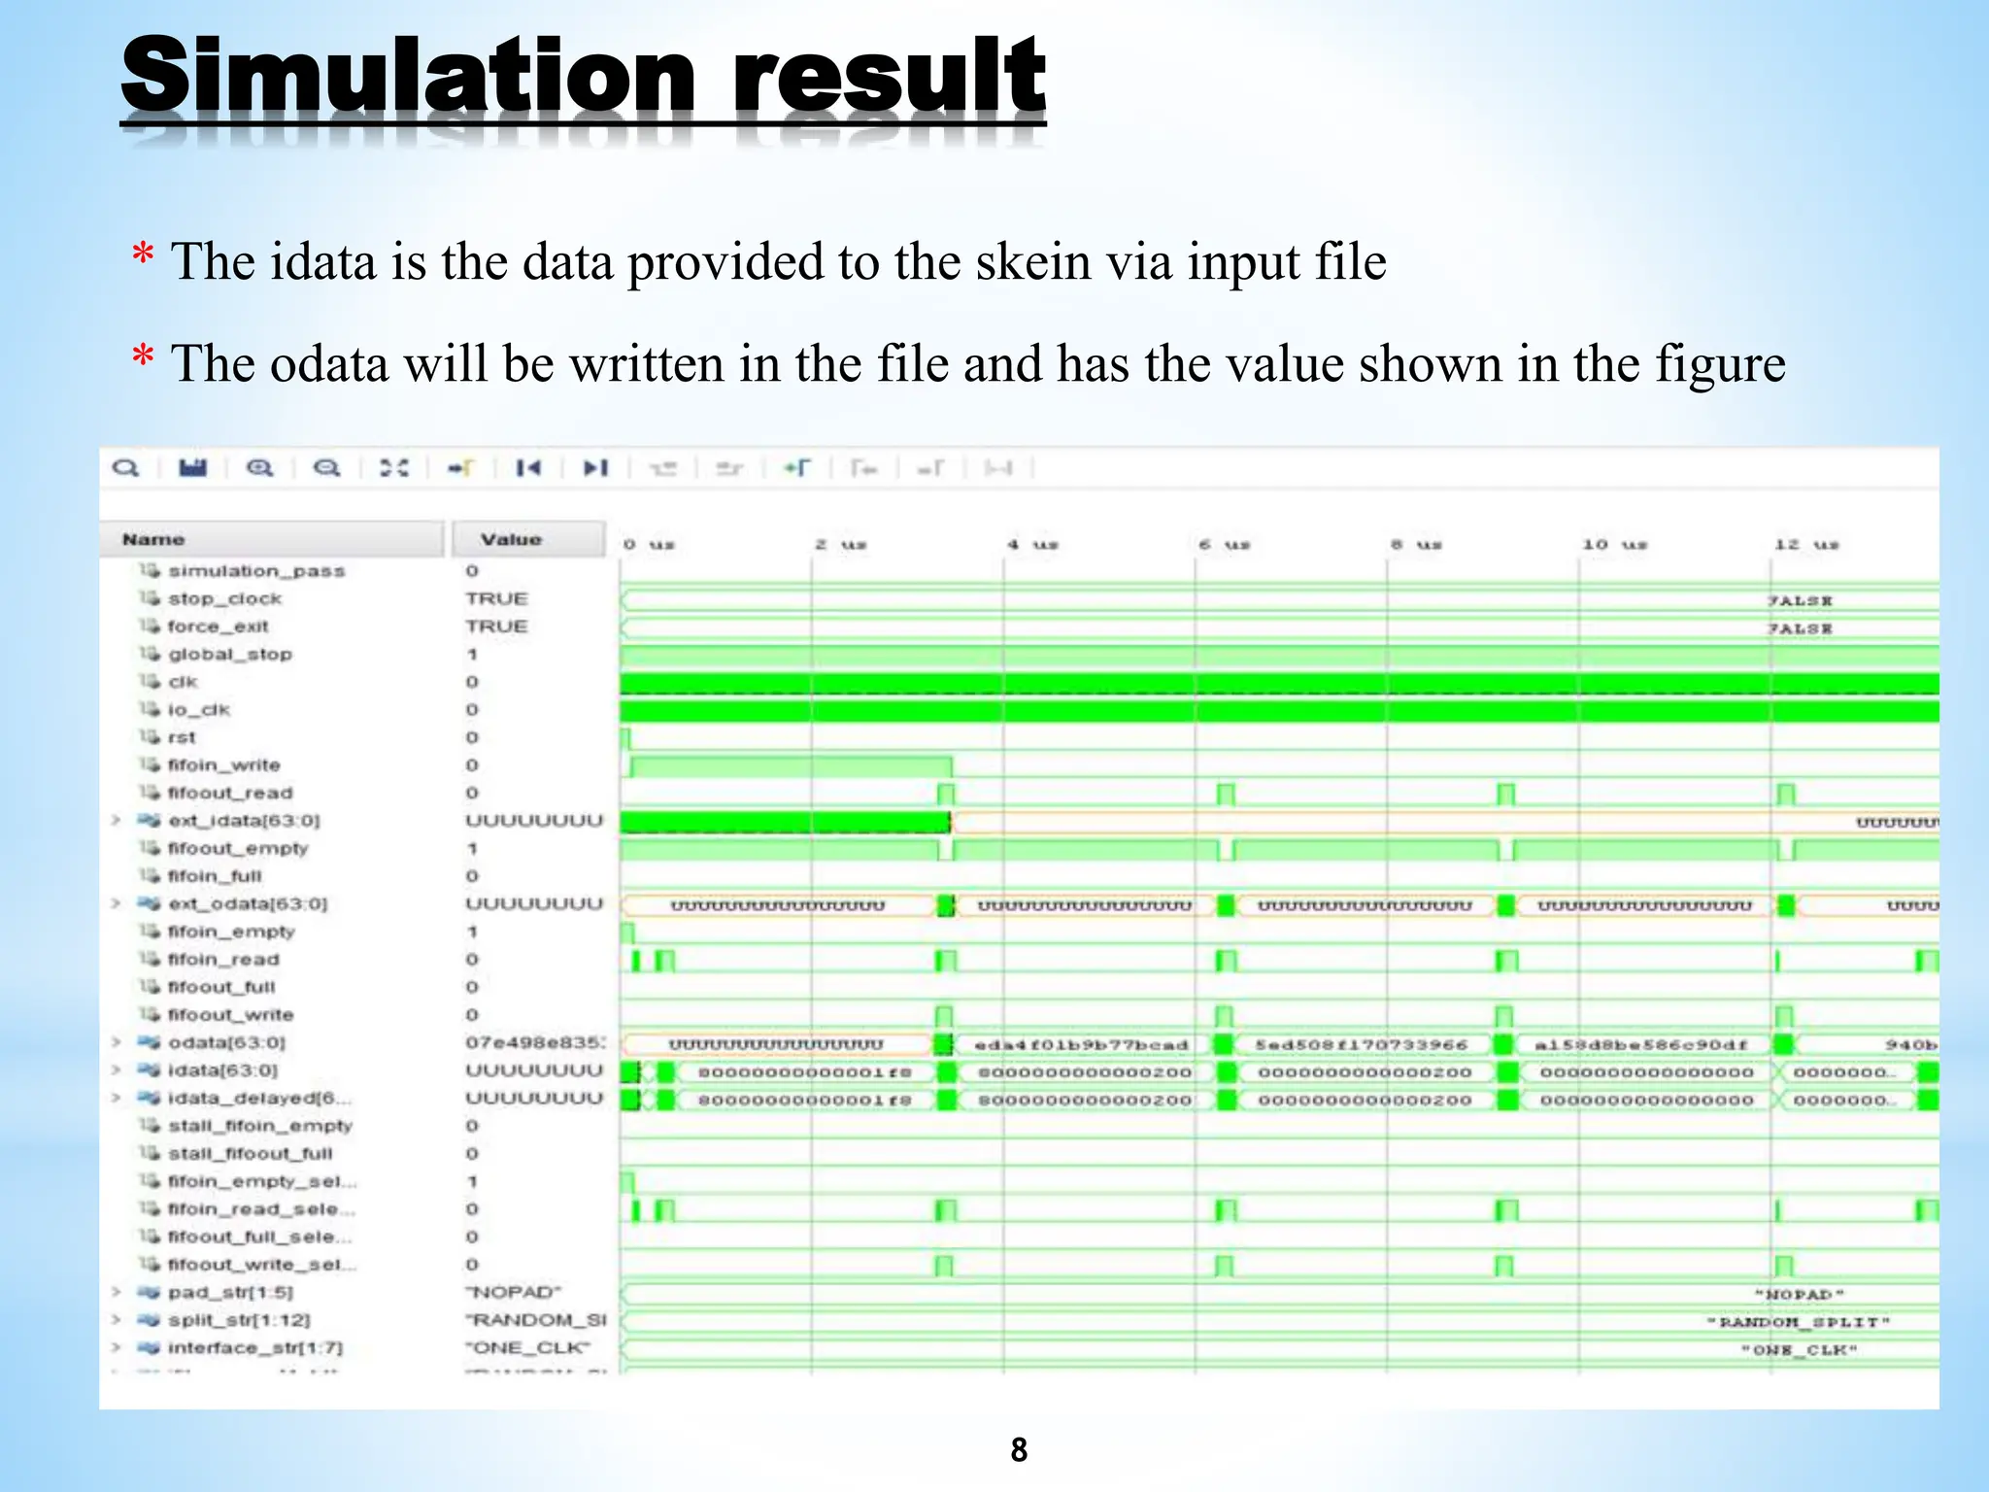Click the zoom out icon

click(326, 468)
